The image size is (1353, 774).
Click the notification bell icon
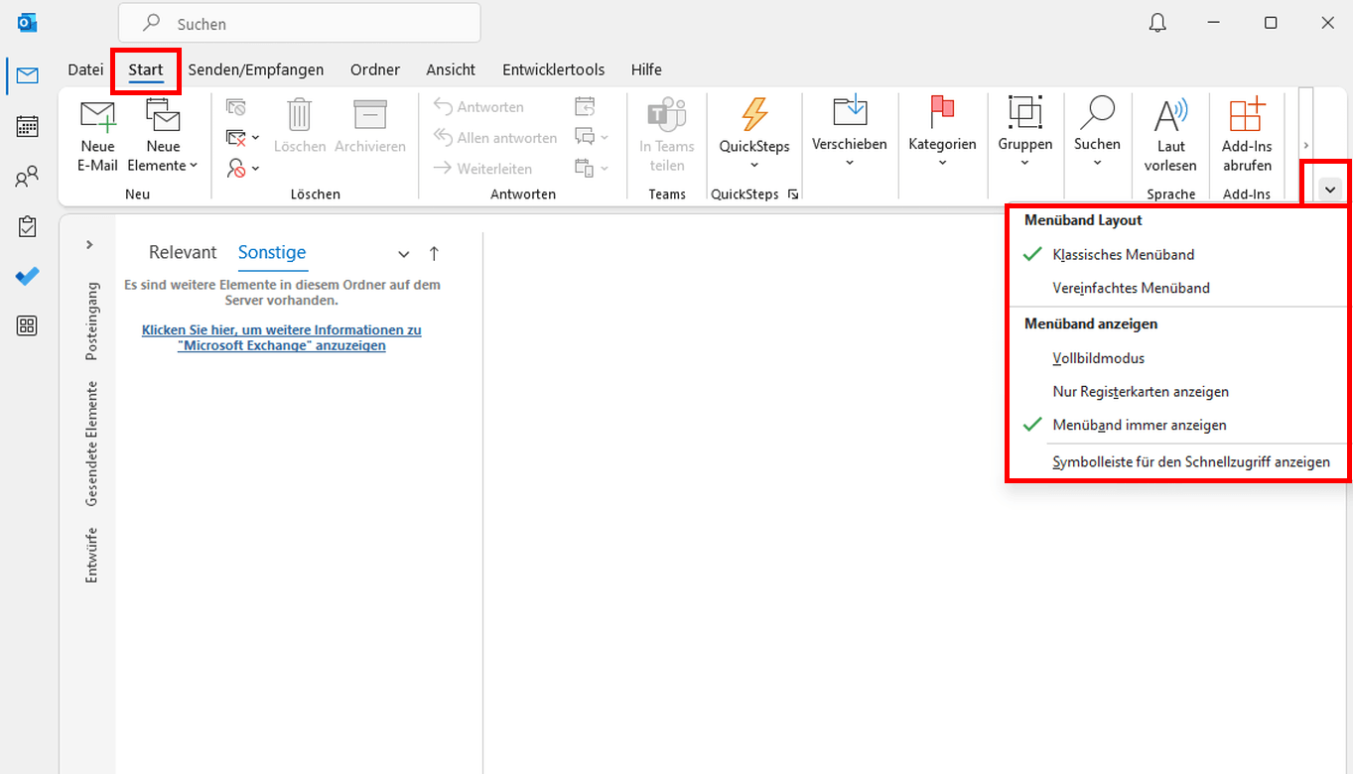[x=1157, y=23]
